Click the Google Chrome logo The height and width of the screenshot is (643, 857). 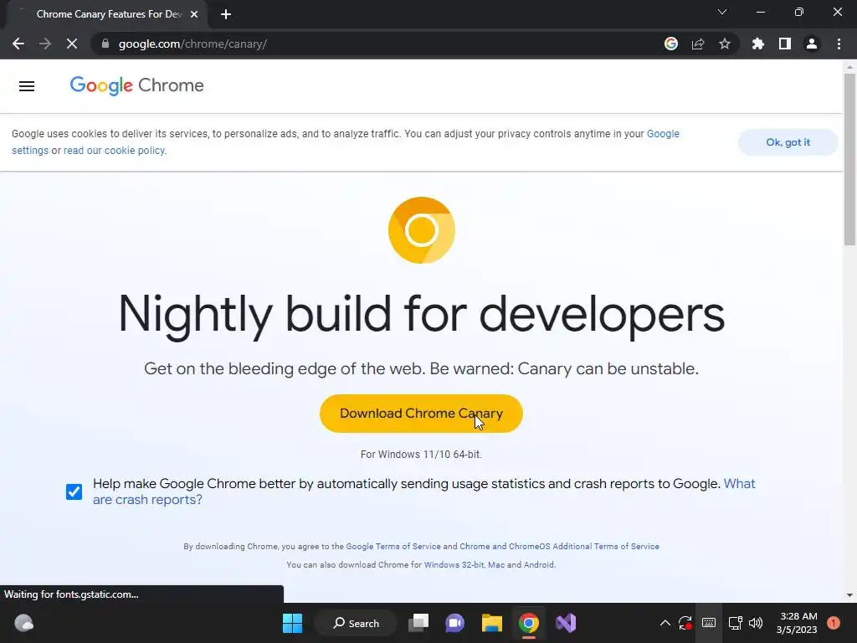coord(136,85)
